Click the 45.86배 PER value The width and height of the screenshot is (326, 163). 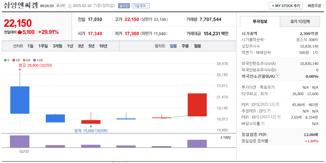[x=299, y=104]
